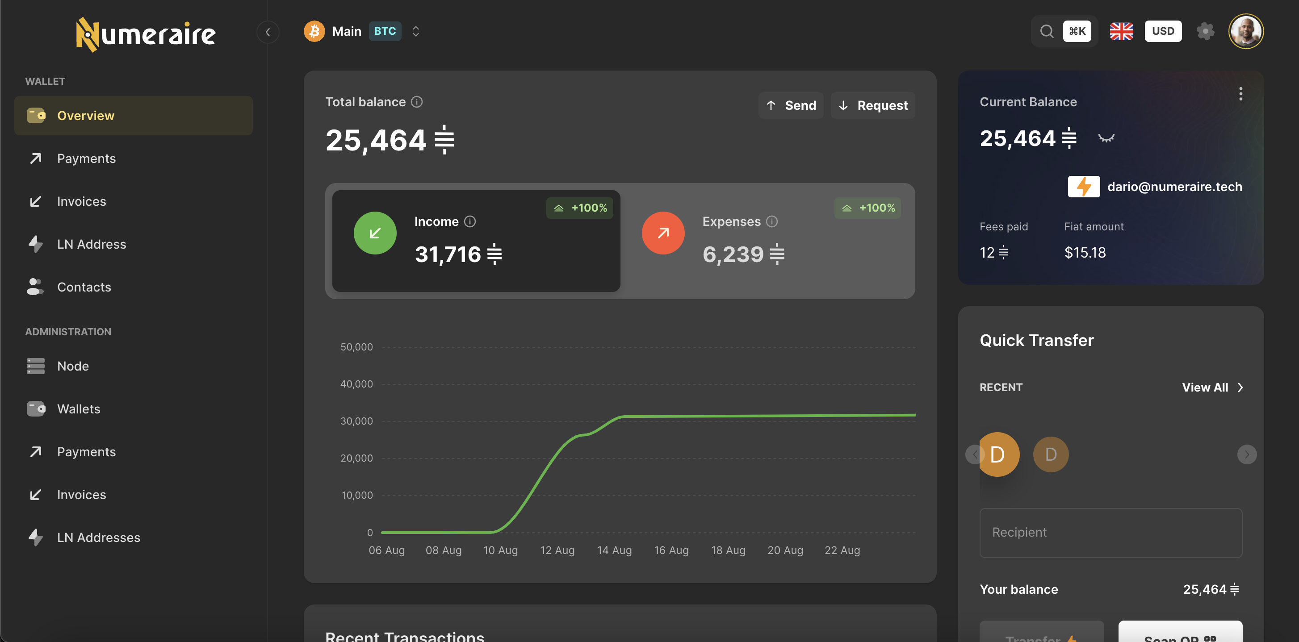Select the Income card
The width and height of the screenshot is (1299, 642).
pyautogui.click(x=476, y=241)
